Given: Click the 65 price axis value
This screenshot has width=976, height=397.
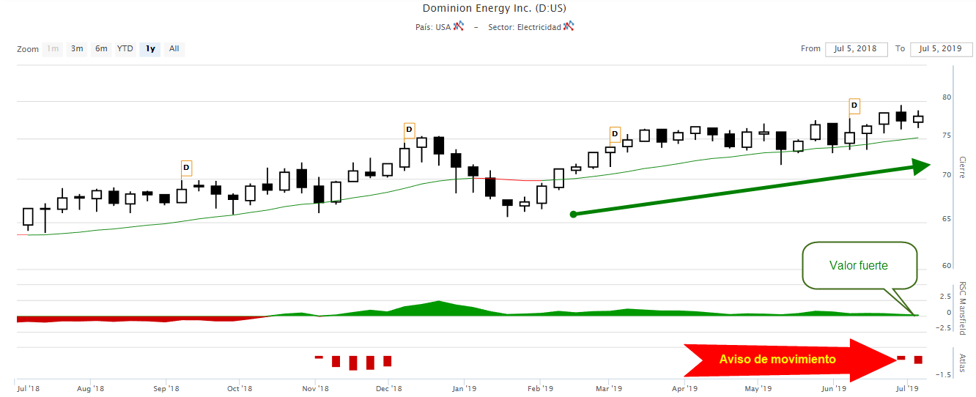Looking at the screenshot, I should pos(947,218).
